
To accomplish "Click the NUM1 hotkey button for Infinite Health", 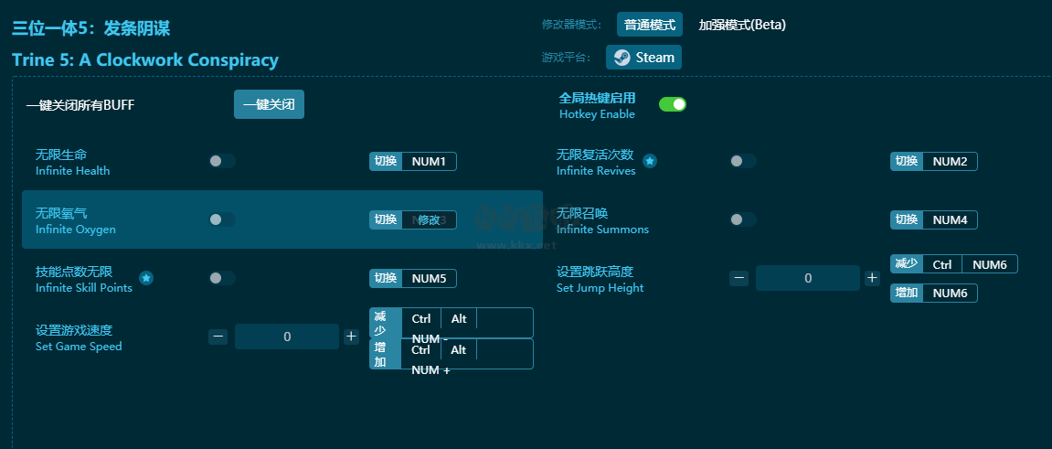I will [x=429, y=161].
